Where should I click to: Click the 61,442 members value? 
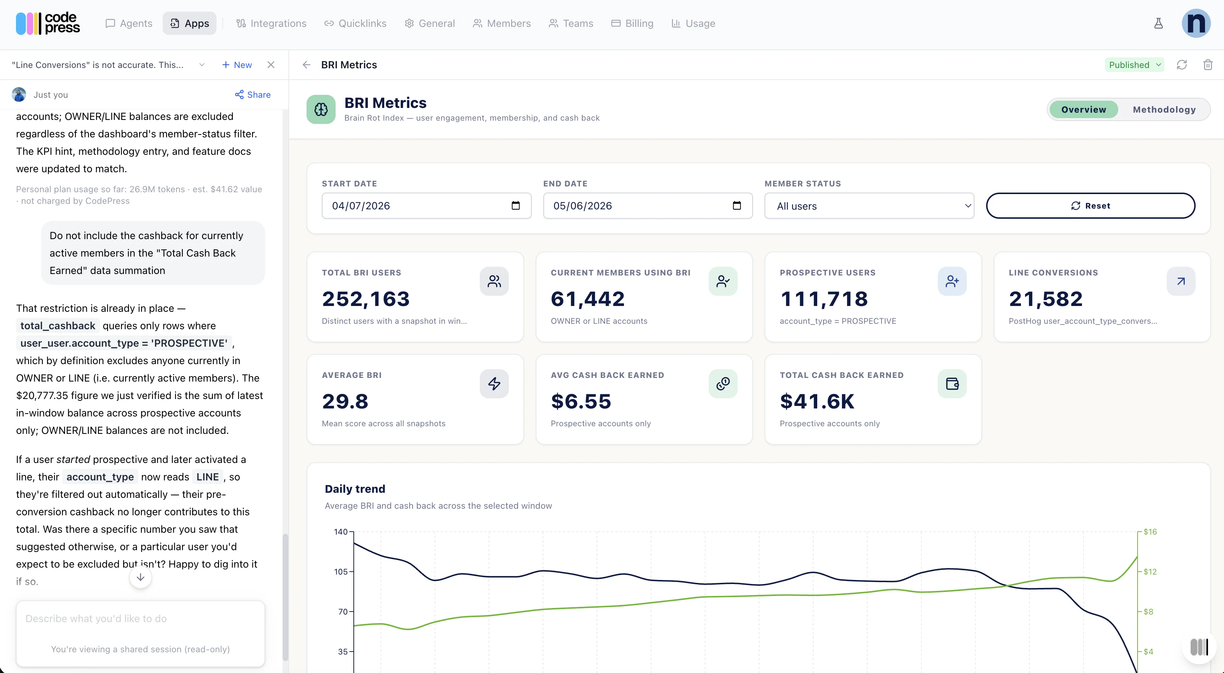coord(588,299)
